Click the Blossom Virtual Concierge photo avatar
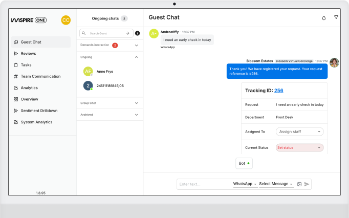Viewport: 349px width, 218px height. [x=334, y=62]
